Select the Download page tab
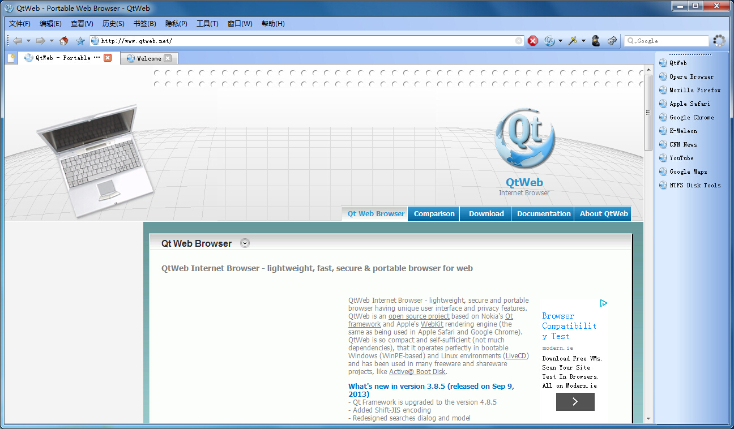Screen dimensions: 734x429 coord(486,214)
